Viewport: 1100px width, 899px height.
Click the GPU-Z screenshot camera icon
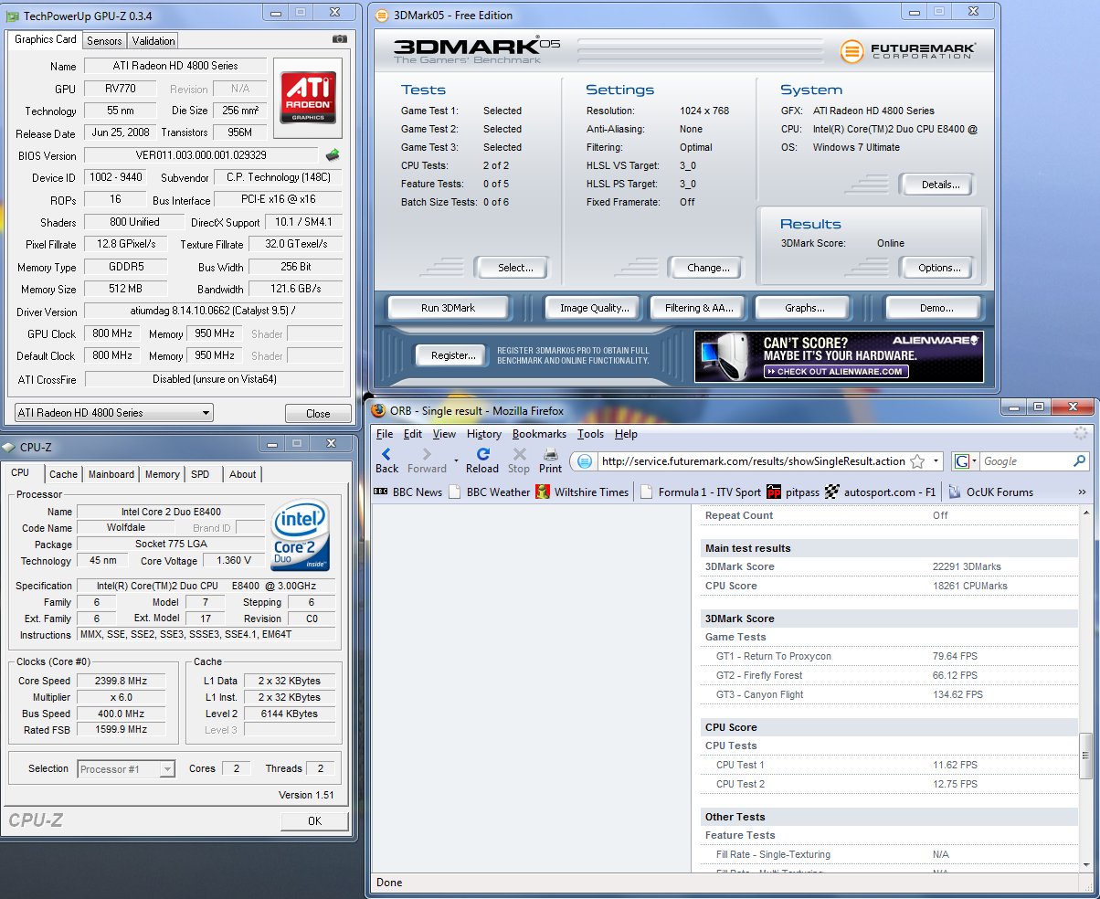340,39
